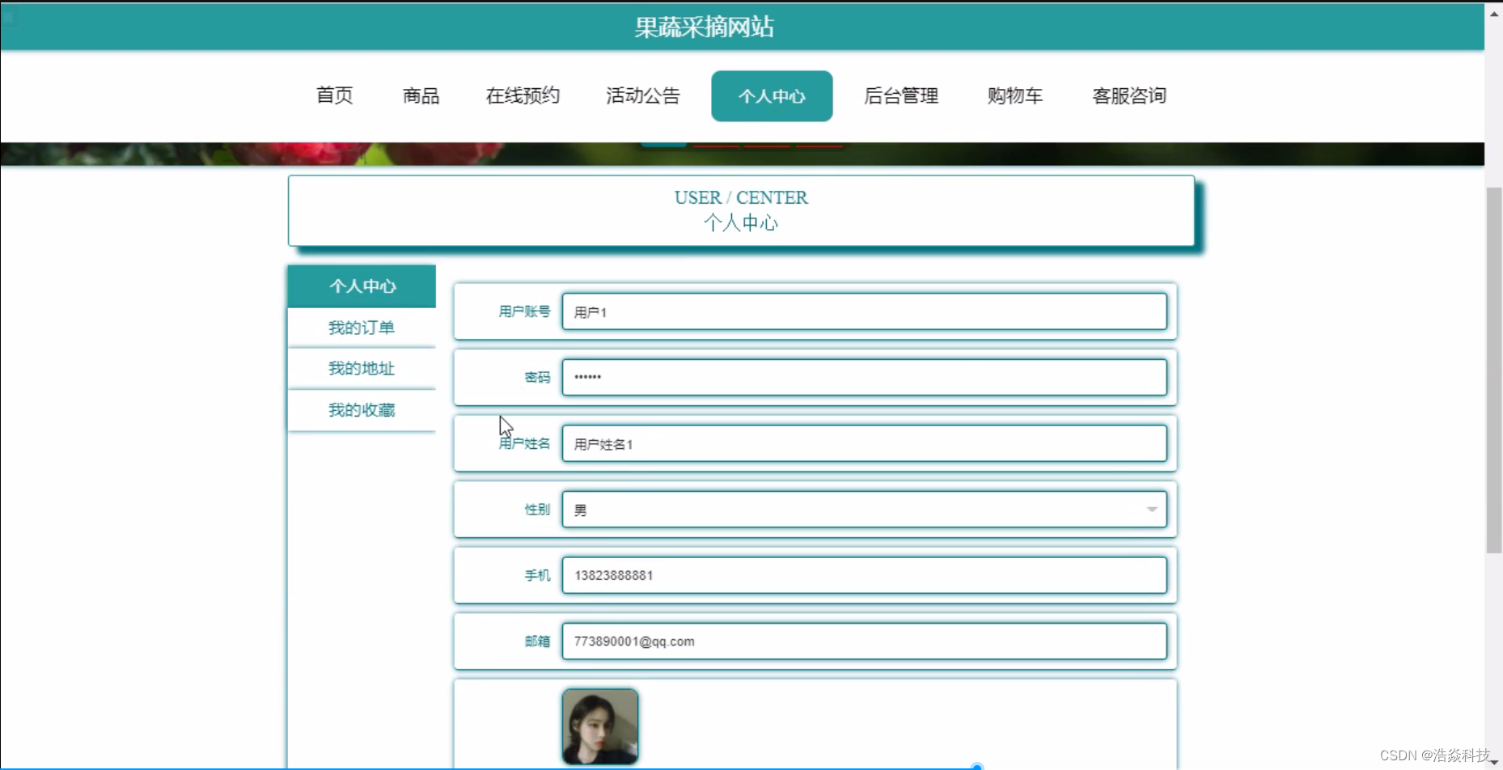Viewport: 1503px width, 770px height.
Task: Click the 用户账号 account input field
Action: point(865,311)
